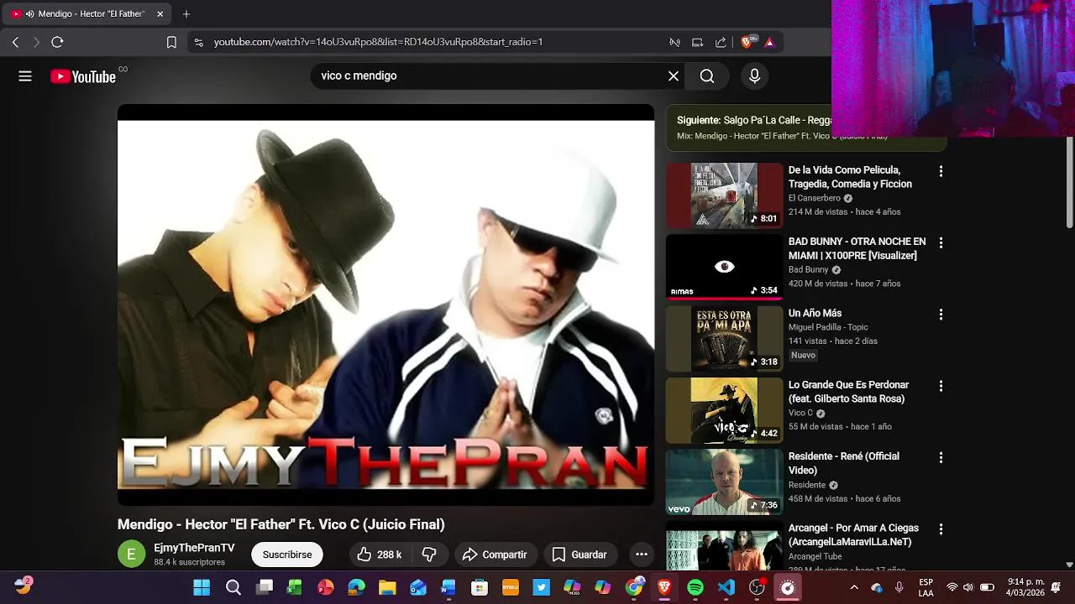The height and width of the screenshot is (604, 1075).
Task: Open options for 'BAD BUNNY - OTRA NOCHE EN MIAMI'
Action: [941, 242]
